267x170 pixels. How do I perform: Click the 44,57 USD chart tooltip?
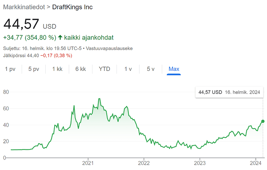[x=229, y=93]
